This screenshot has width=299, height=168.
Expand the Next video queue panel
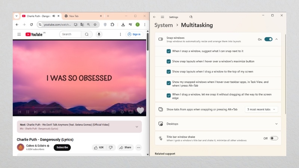point(137,127)
